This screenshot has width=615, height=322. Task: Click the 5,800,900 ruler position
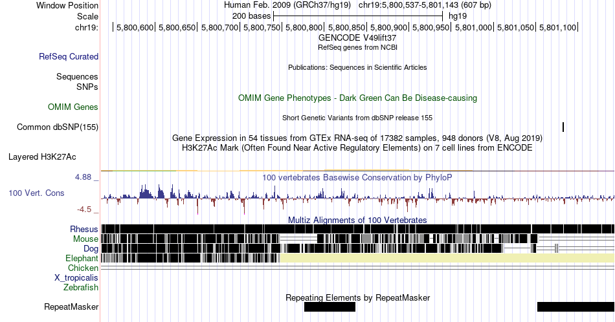tap(388, 27)
